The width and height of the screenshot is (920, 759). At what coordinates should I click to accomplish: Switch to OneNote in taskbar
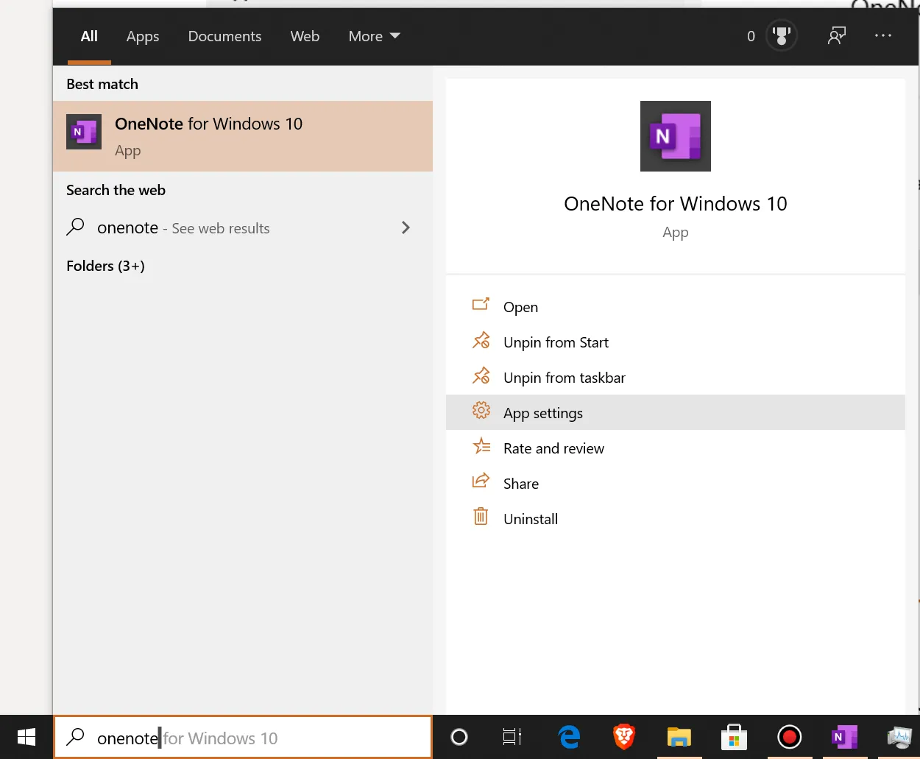pos(844,737)
